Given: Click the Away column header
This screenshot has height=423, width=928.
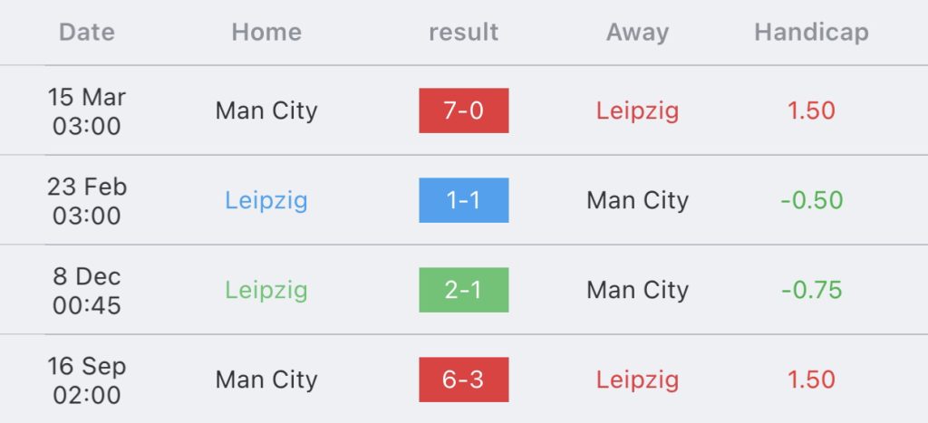Looking at the screenshot, I should point(637,34).
